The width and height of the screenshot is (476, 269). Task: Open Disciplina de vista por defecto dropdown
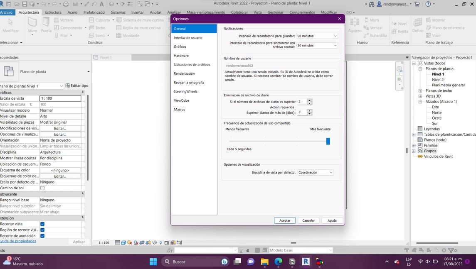coord(316,172)
